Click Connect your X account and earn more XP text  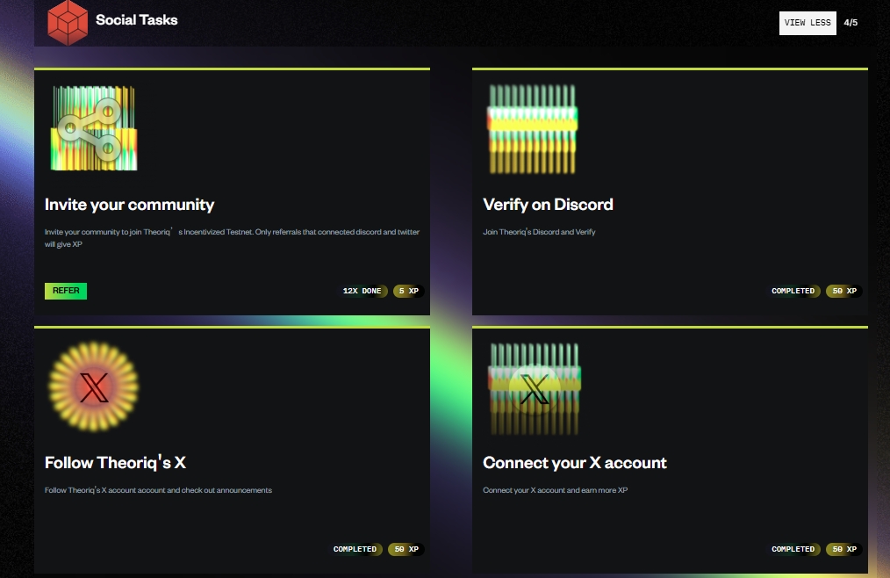click(x=555, y=490)
